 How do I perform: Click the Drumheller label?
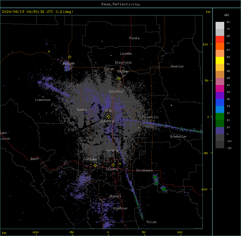point(178,136)
